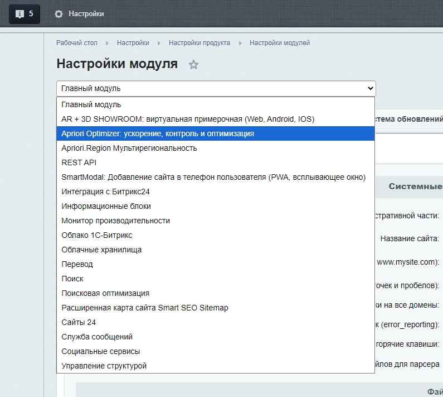Add page to favorites with star icon
This screenshot has width=443, height=397.
click(193, 65)
